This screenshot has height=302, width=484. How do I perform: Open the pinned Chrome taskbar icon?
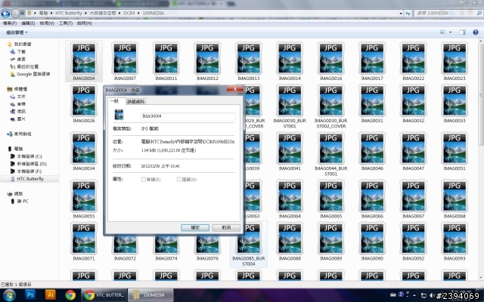tap(70, 295)
